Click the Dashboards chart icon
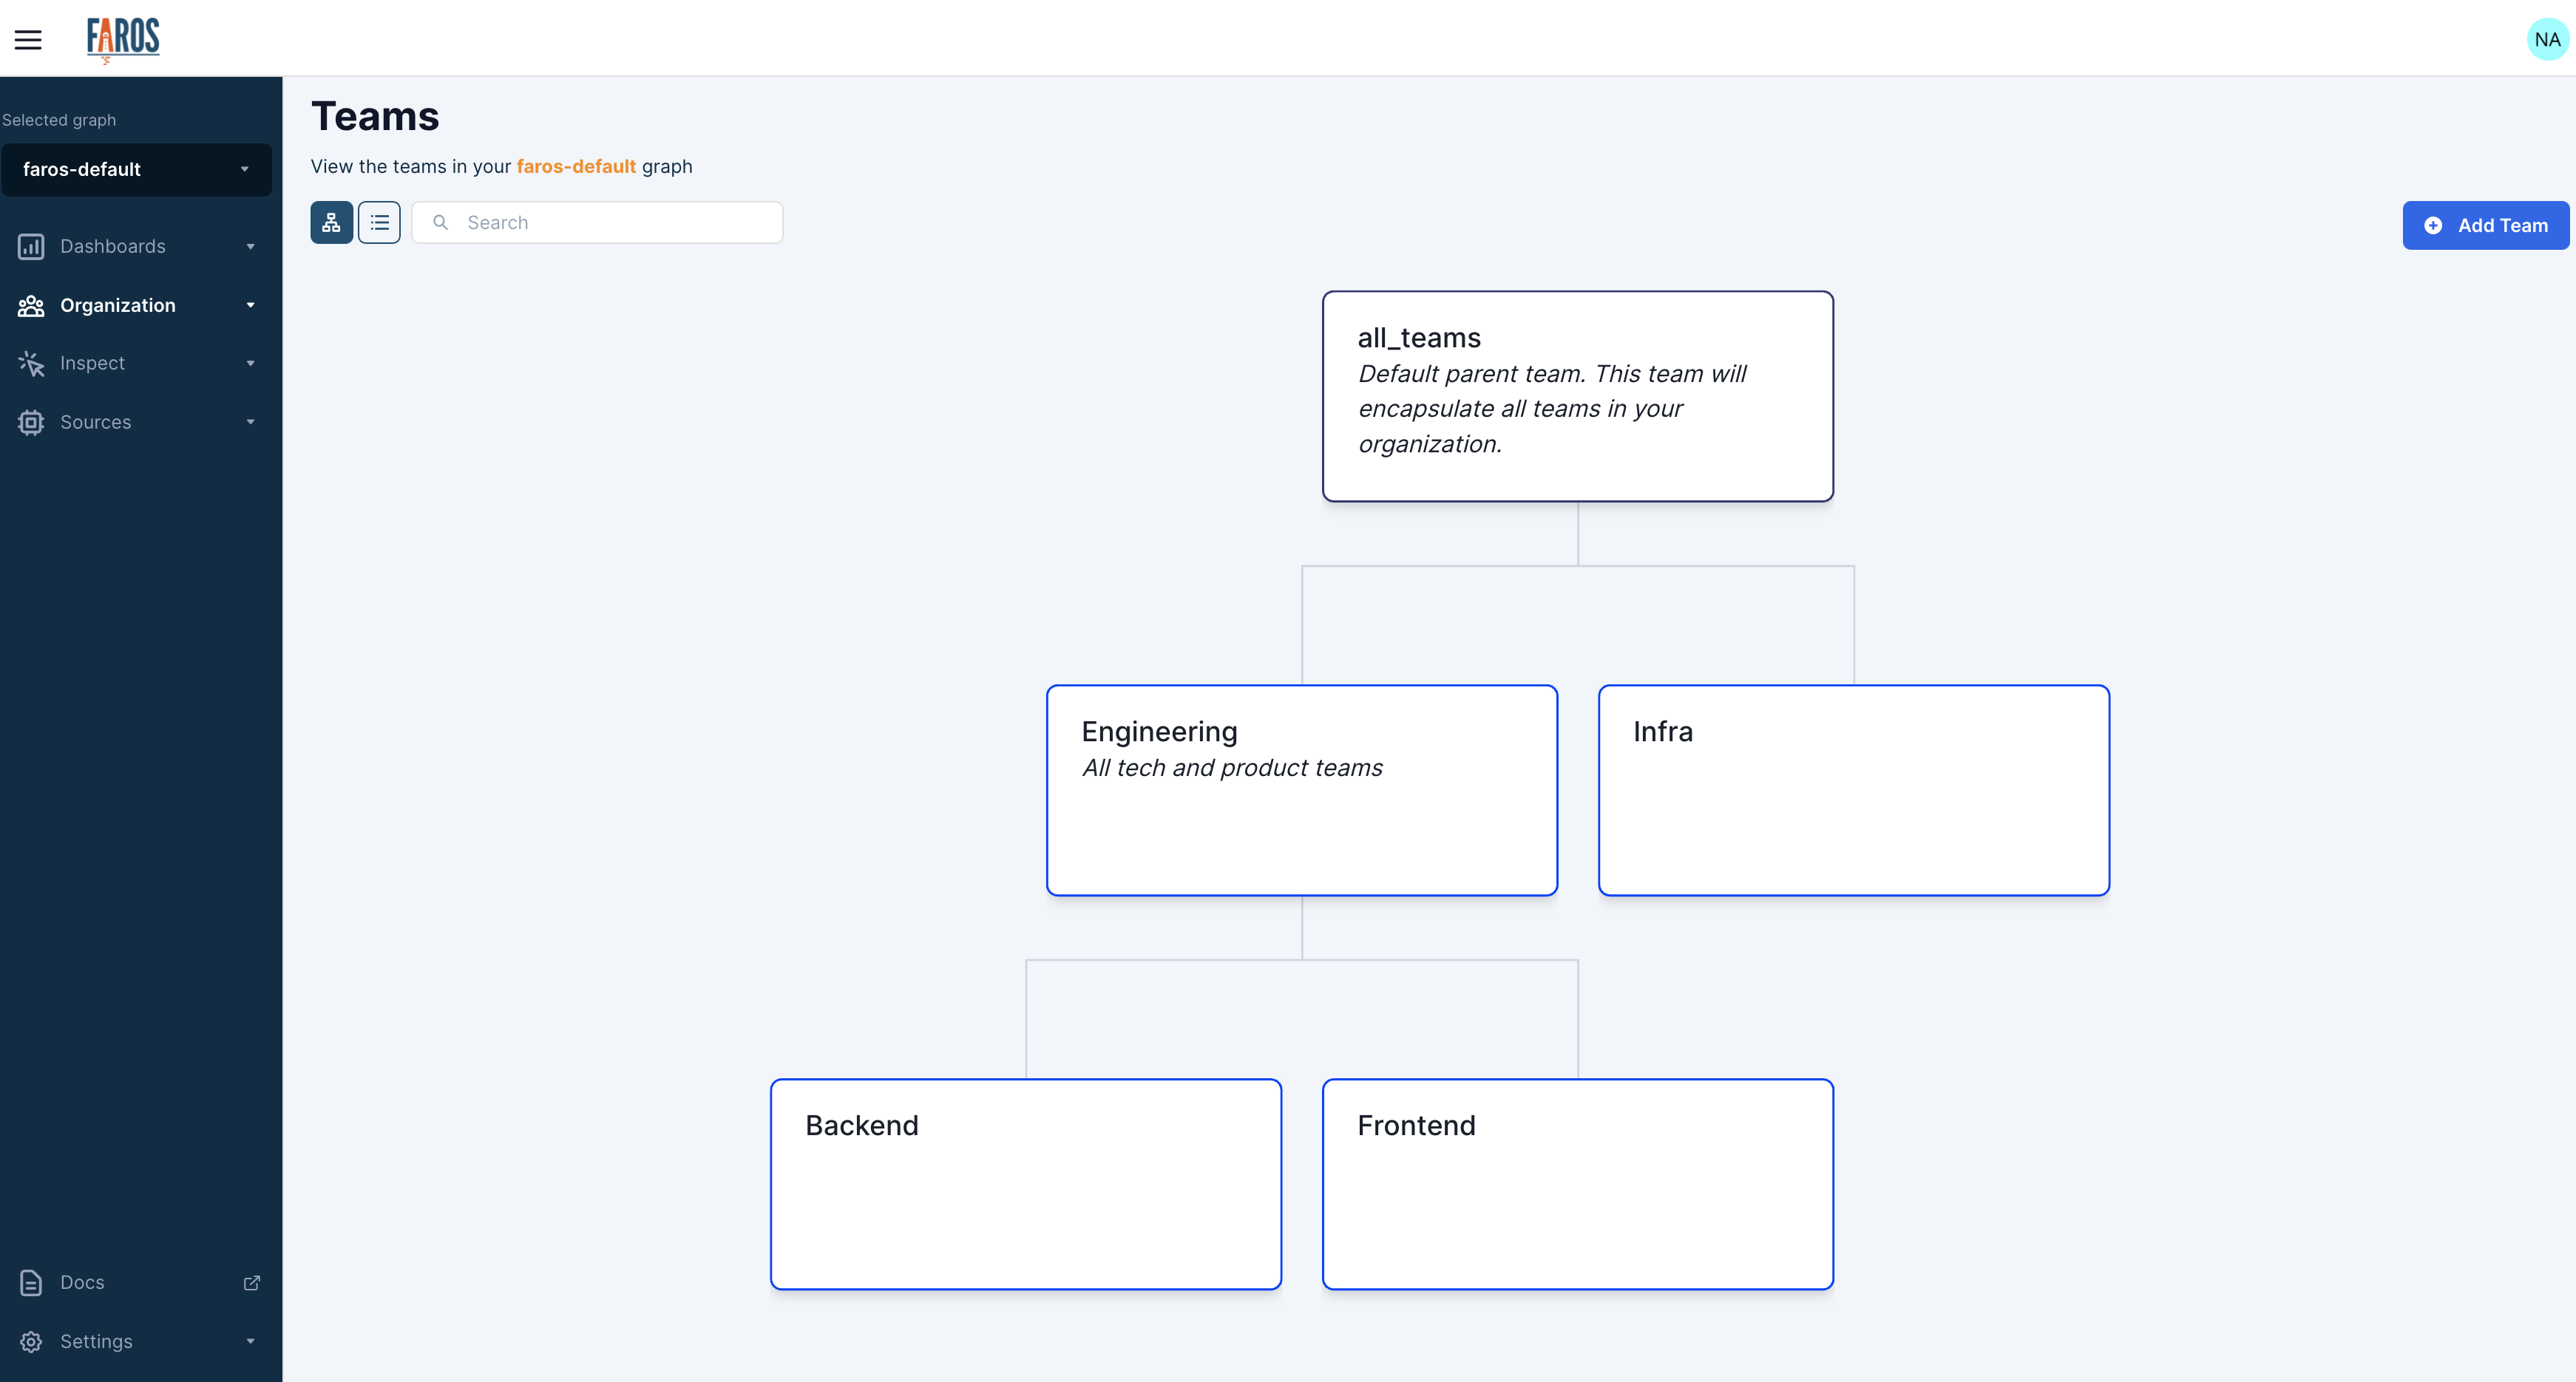 31,247
